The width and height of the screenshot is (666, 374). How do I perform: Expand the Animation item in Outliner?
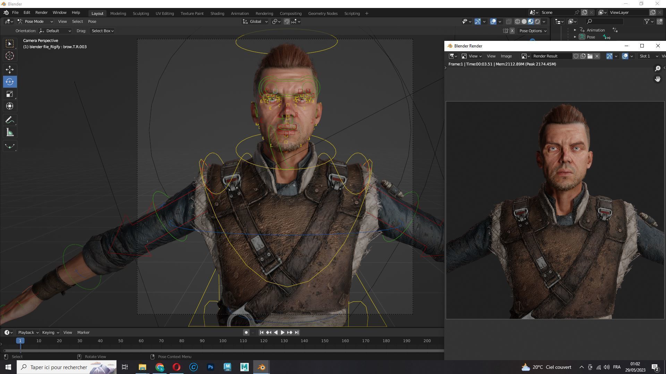click(x=575, y=30)
